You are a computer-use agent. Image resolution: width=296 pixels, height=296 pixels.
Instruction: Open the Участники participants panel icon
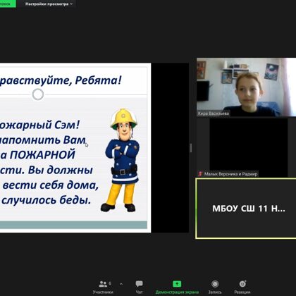[103, 284]
